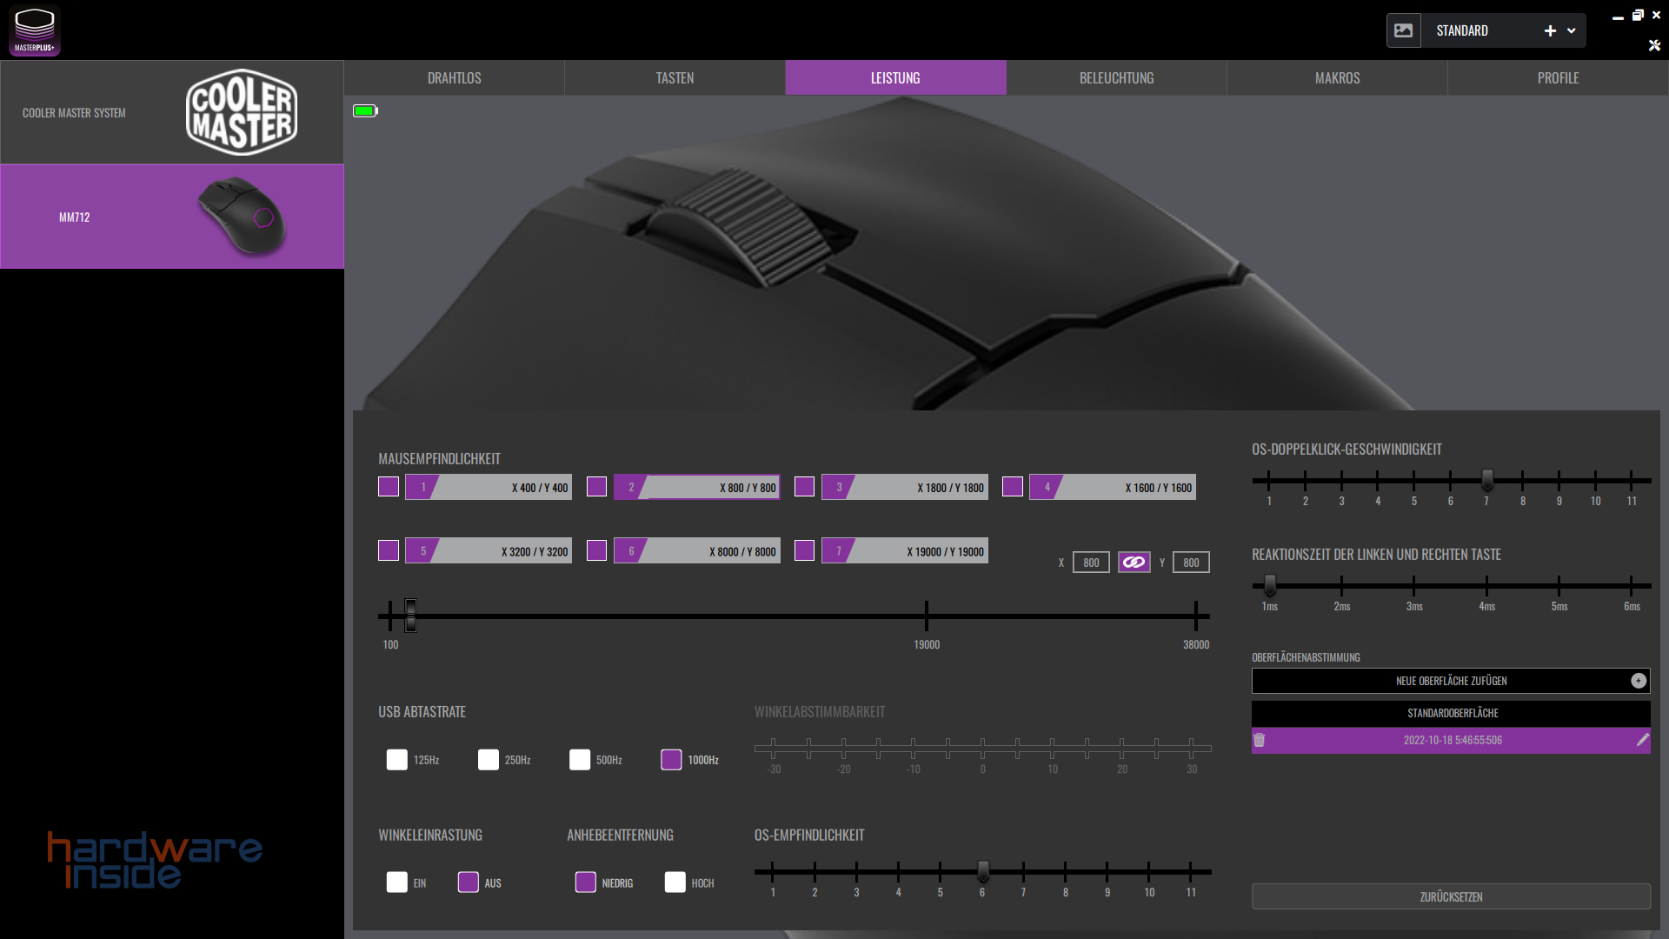Open the MAKROS tab
This screenshot has height=939, width=1669.
(x=1337, y=78)
